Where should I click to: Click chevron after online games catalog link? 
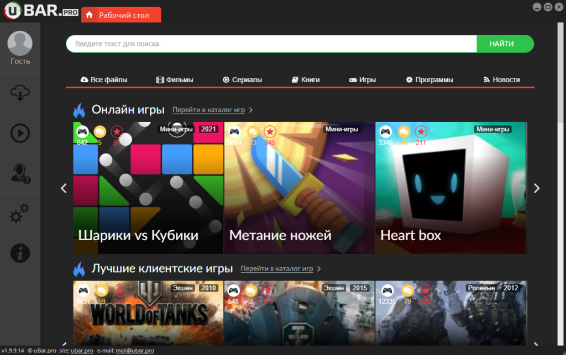251,110
